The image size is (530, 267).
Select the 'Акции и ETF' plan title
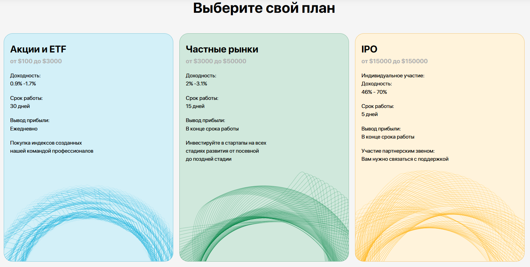[x=38, y=49]
